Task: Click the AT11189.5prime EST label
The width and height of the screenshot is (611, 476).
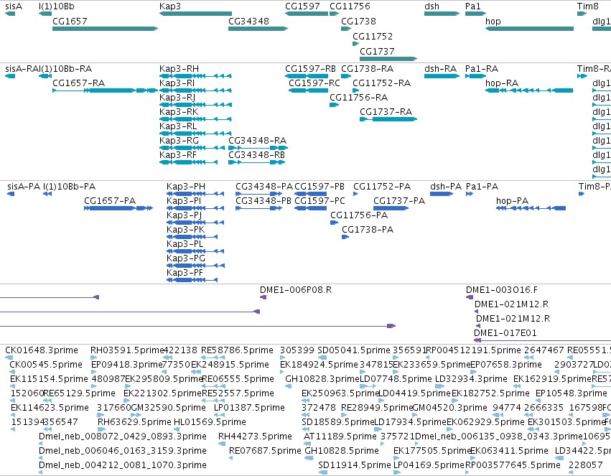Action: [340, 437]
